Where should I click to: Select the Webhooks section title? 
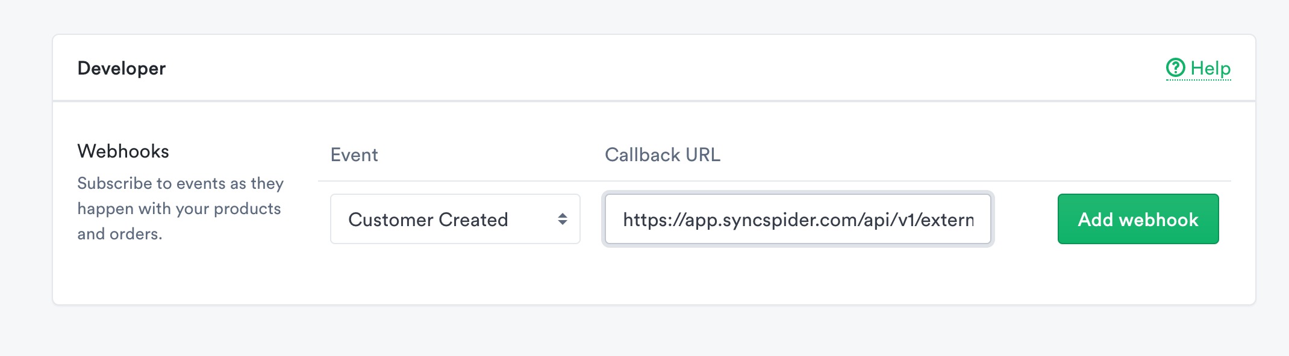coord(123,151)
